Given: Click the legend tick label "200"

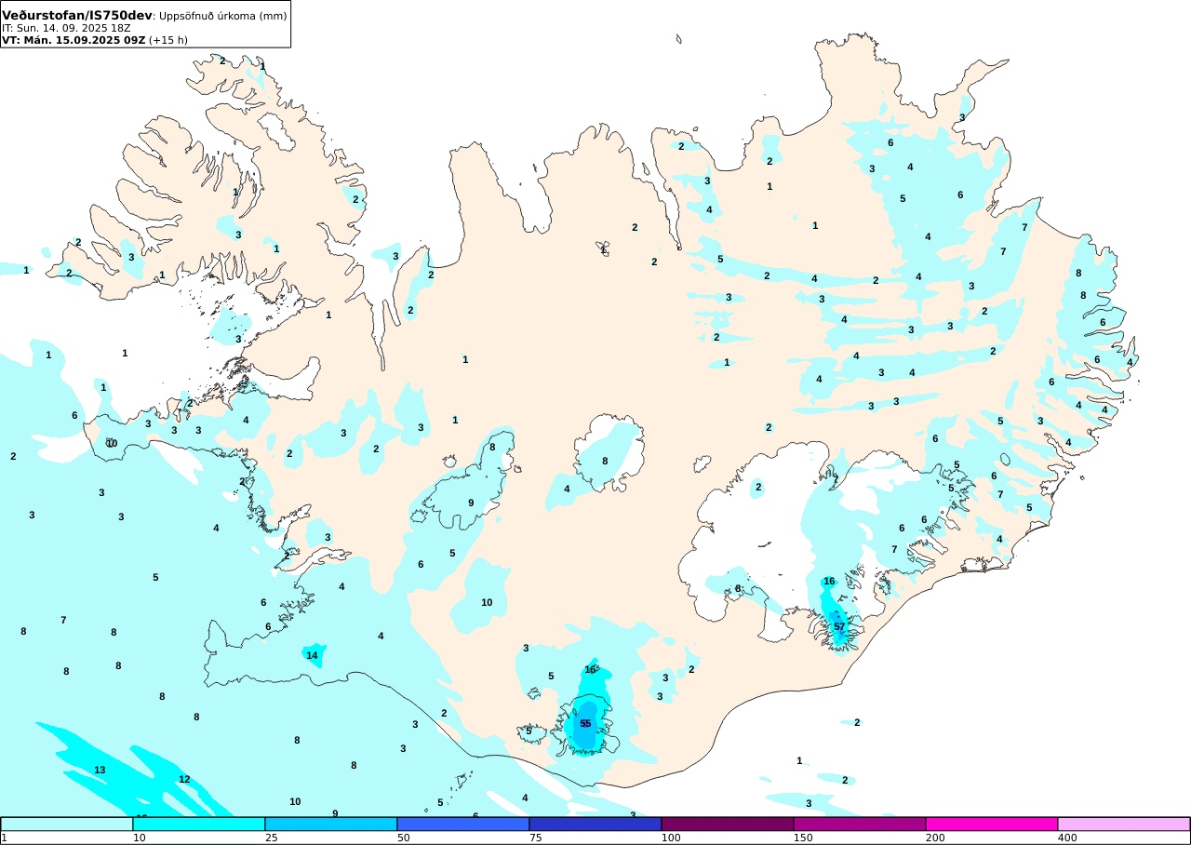Looking at the screenshot, I should pos(935,838).
